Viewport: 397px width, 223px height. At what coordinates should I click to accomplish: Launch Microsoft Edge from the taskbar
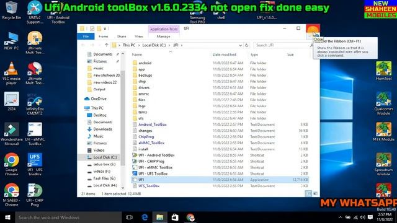coord(145,217)
